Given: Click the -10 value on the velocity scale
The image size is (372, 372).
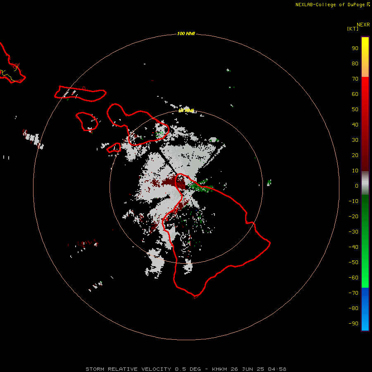Looking at the screenshot, I should click(353, 201).
